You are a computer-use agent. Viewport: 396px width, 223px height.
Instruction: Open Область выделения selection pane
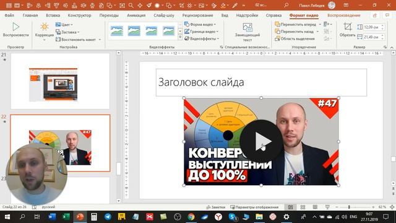(x=295, y=38)
